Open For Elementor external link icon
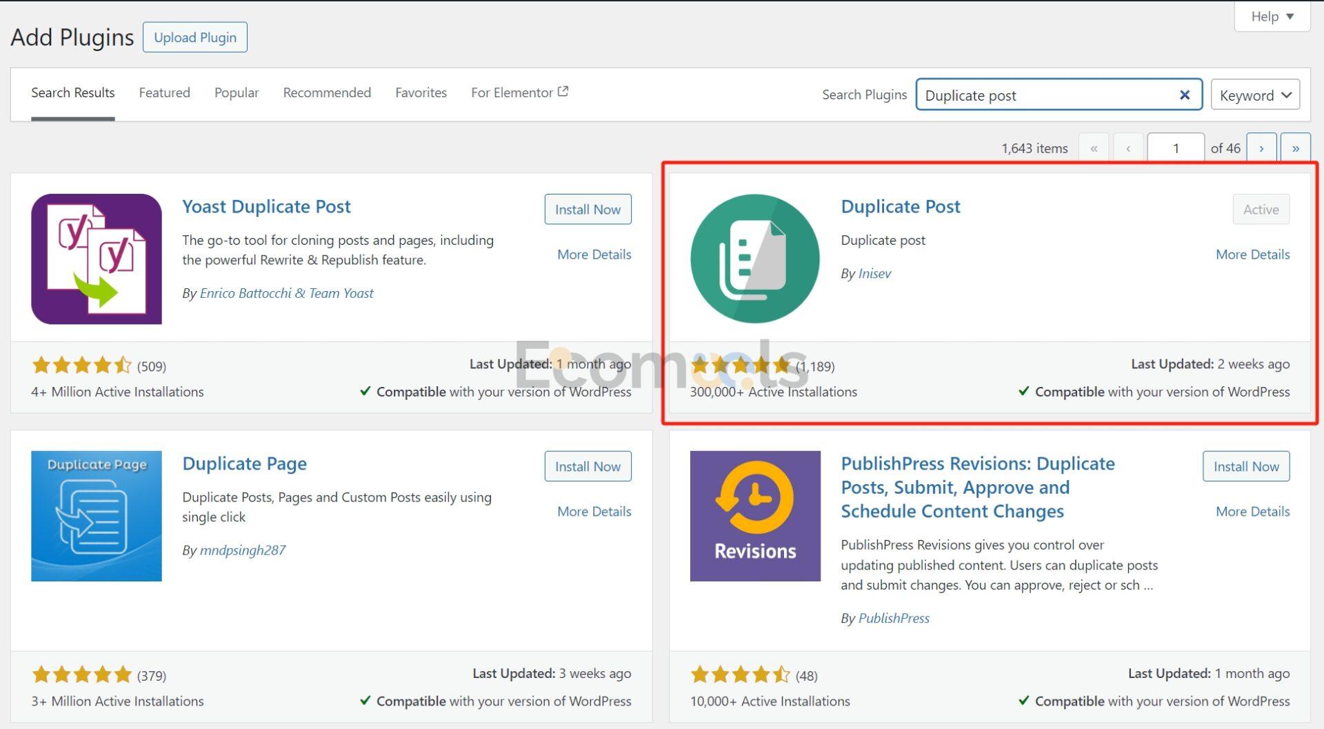The height and width of the screenshot is (729, 1324). tap(563, 91)
